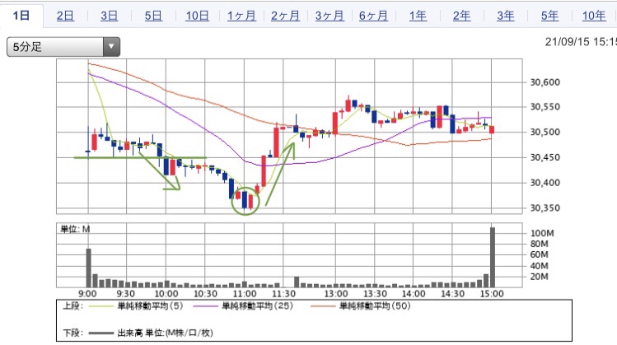Click the green circled candlestick at 11:00
617x345 pixels.
tap(245, 200)
